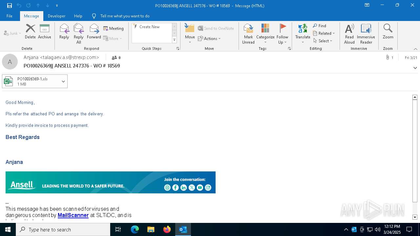The width and height of the screenshot is (420, 236).
Task: Show hidden system tray icons
Action: (x=346, y=229)
